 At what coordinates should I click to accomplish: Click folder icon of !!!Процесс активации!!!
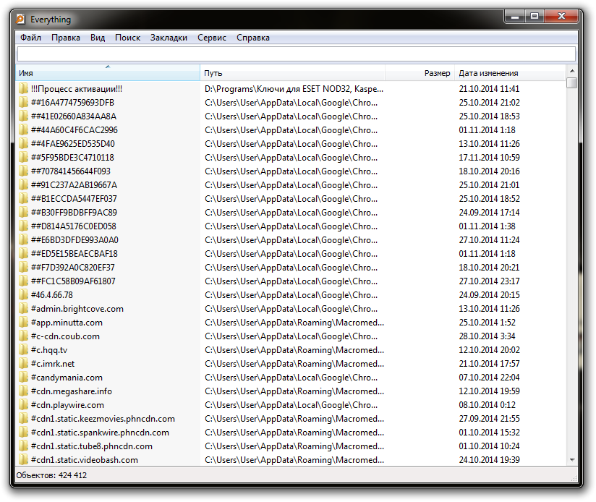(24, 89)
